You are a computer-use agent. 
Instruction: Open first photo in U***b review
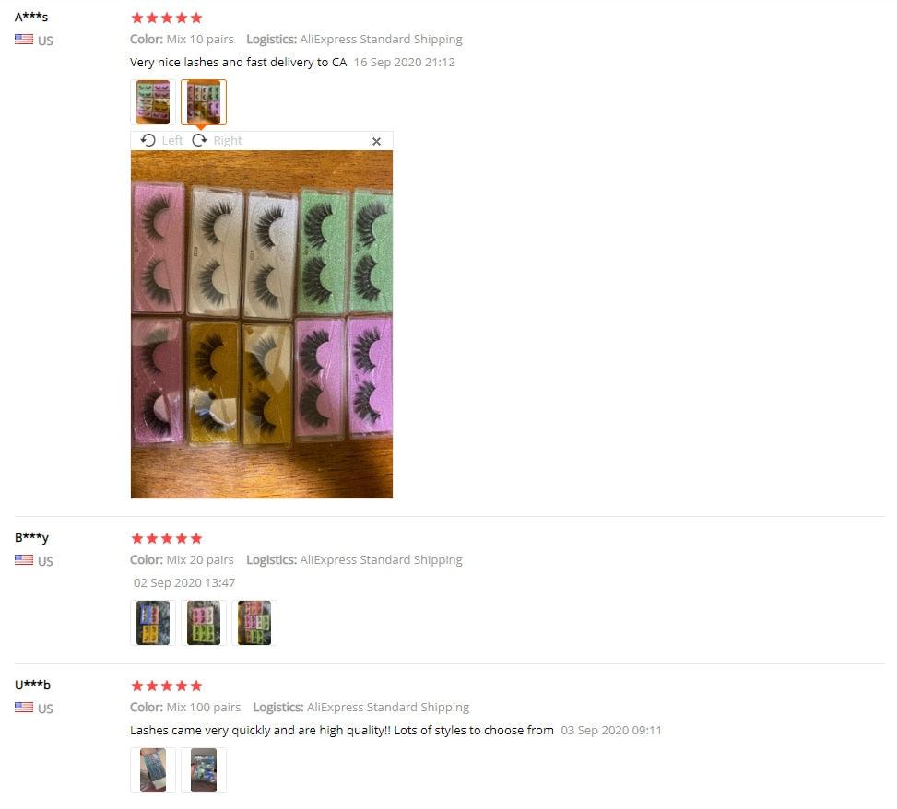coord(153,770)
